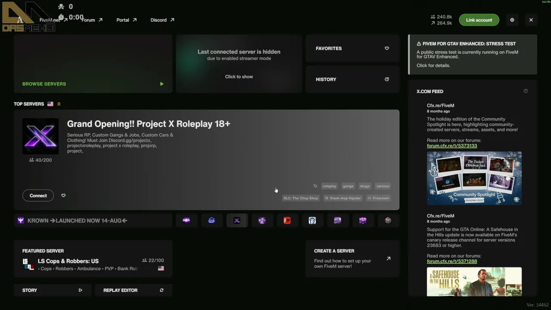Open forum link forum.cfx.re/t/5373133
This screenshot has width=551, height=310.
(x=452, y=146)
